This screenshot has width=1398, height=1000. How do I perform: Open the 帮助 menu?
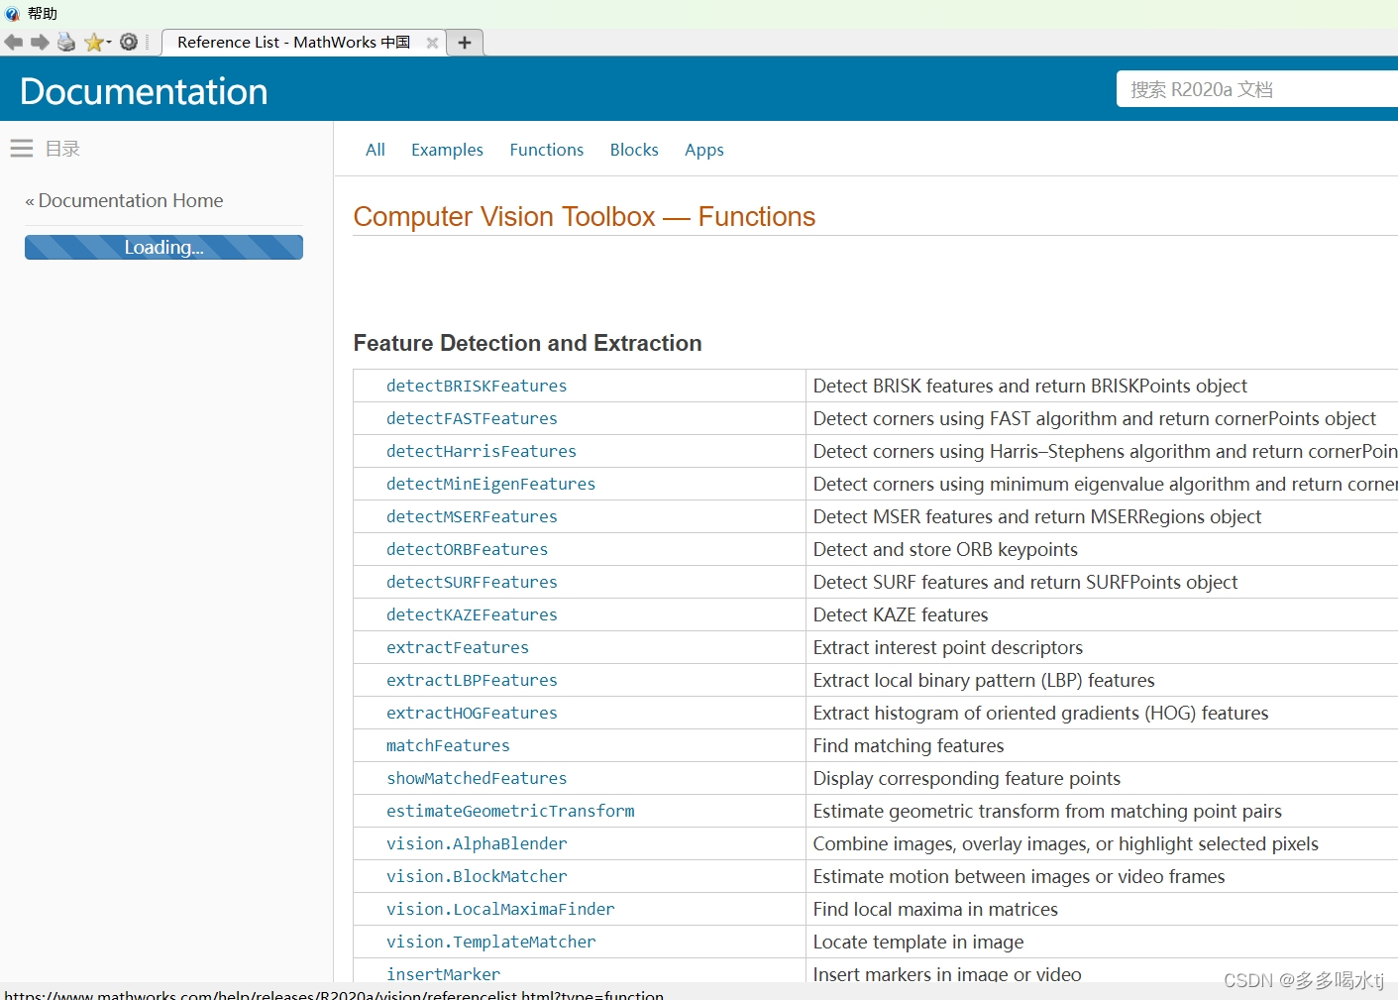pos(42,13)
